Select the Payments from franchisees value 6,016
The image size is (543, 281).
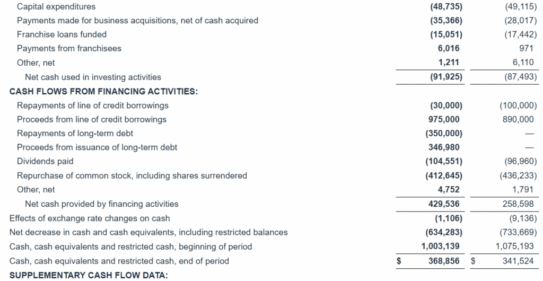pos(448,48)
